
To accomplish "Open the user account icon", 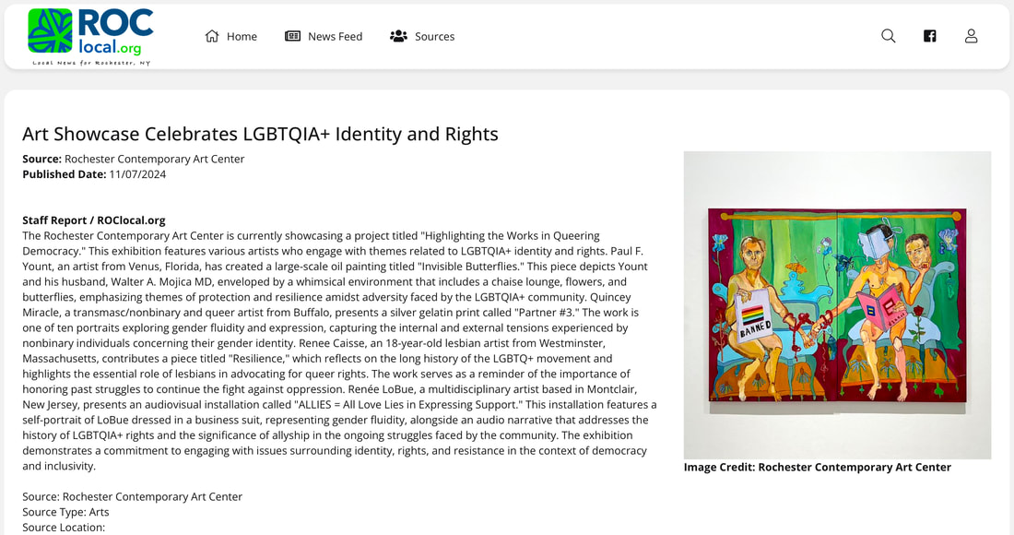I will click(972, 36).
